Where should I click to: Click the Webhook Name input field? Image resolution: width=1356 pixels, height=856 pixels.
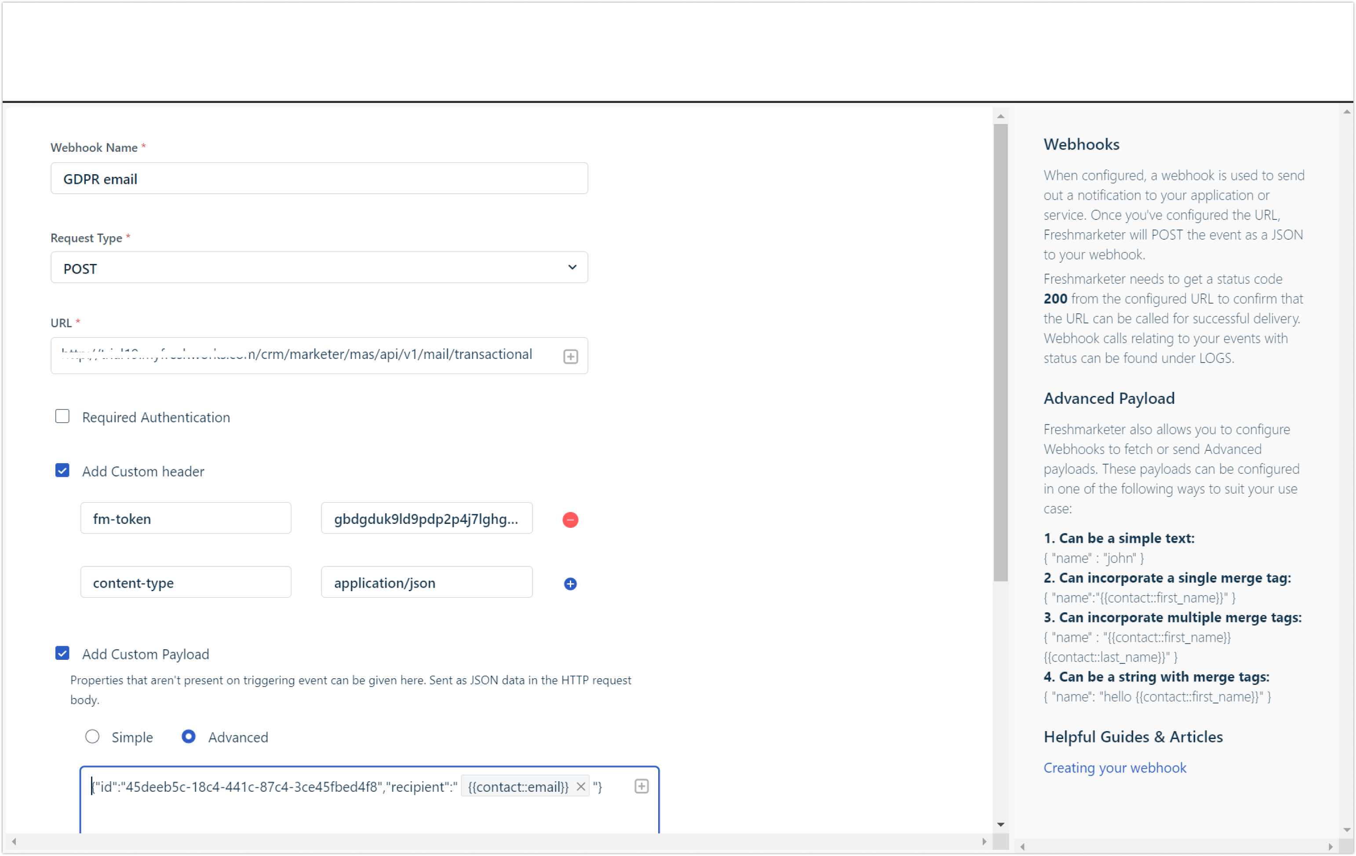[319, 179]
